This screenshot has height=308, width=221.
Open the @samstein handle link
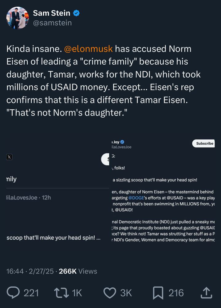pyautogui.click(x=52, y=23)
